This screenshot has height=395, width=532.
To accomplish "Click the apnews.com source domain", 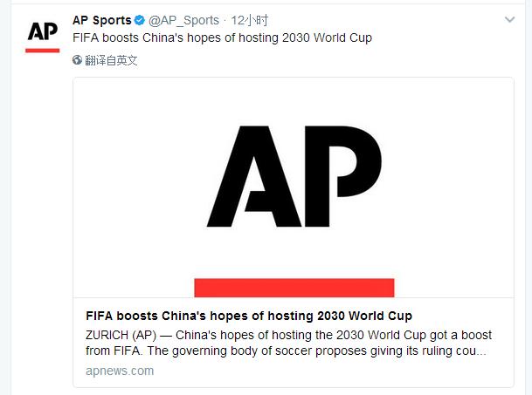I will pyautogui.click(x=120, y=371).
